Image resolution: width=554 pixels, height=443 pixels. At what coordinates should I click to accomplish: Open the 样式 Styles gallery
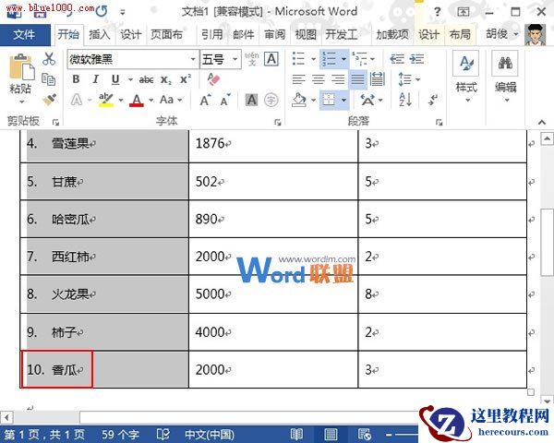click(x=466, y=78)
